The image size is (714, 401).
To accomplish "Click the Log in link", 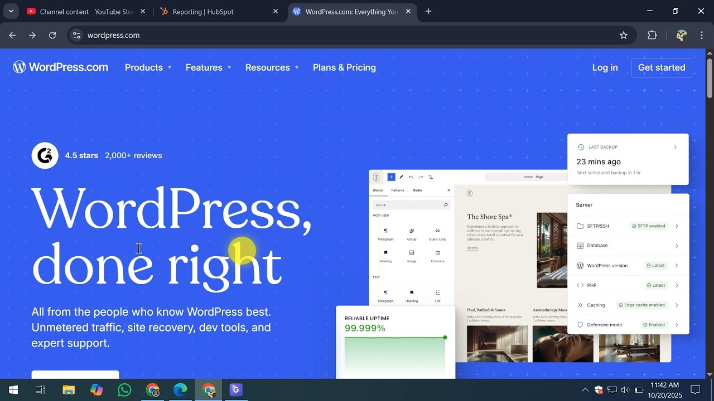I will tap(605, 67).
